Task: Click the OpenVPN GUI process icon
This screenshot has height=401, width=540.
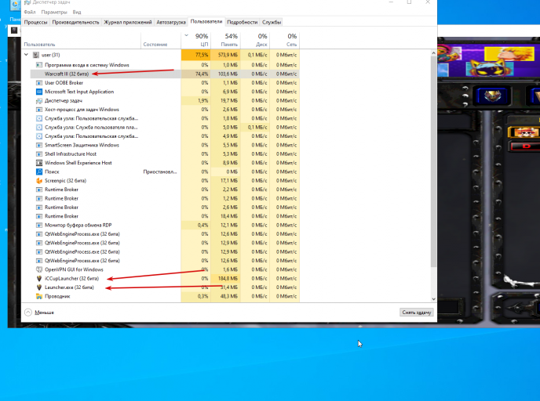Action: [x=39, y=269]
